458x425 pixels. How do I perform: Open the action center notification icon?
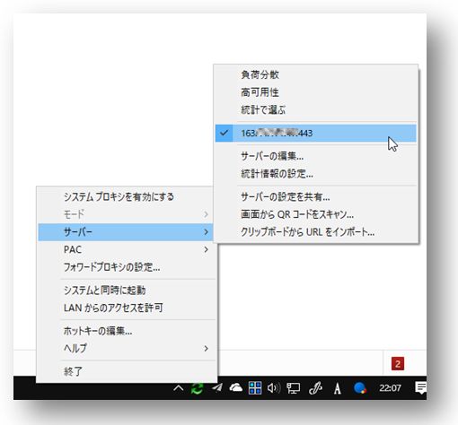tap(420, 388)
